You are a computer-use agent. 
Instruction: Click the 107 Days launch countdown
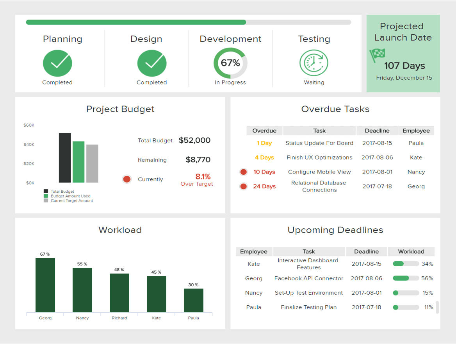(x=404, y=66)
